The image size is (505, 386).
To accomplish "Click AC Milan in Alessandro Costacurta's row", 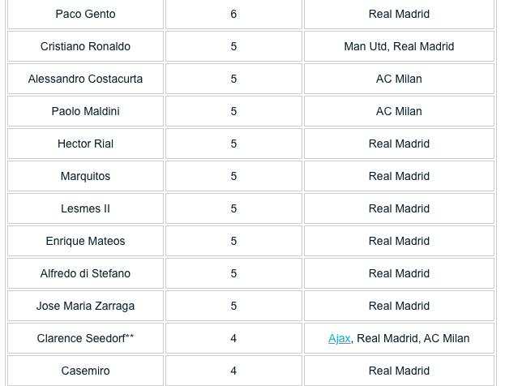I will (x=399, y=79).
